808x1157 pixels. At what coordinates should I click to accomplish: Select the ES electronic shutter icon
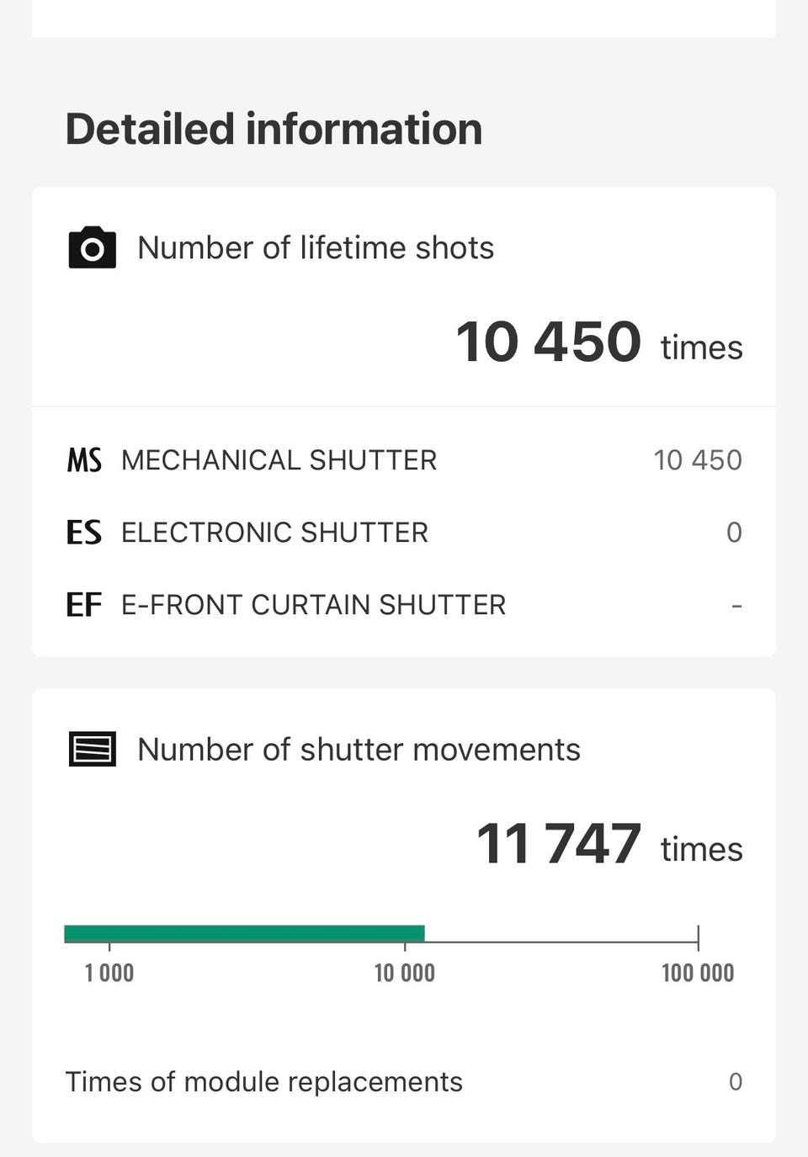tap(84, 533)
